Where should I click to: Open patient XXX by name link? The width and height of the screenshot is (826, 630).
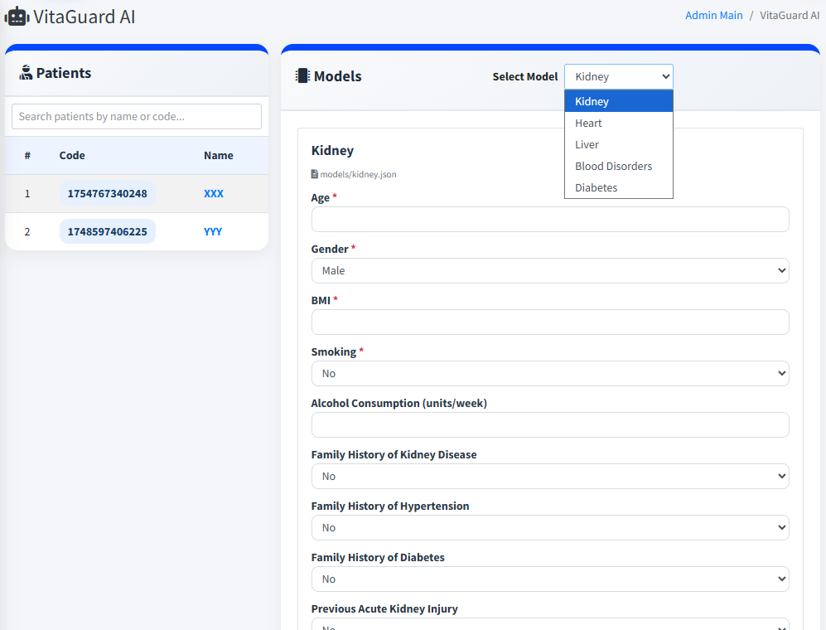pyautogui.click(x=214, y=193)
